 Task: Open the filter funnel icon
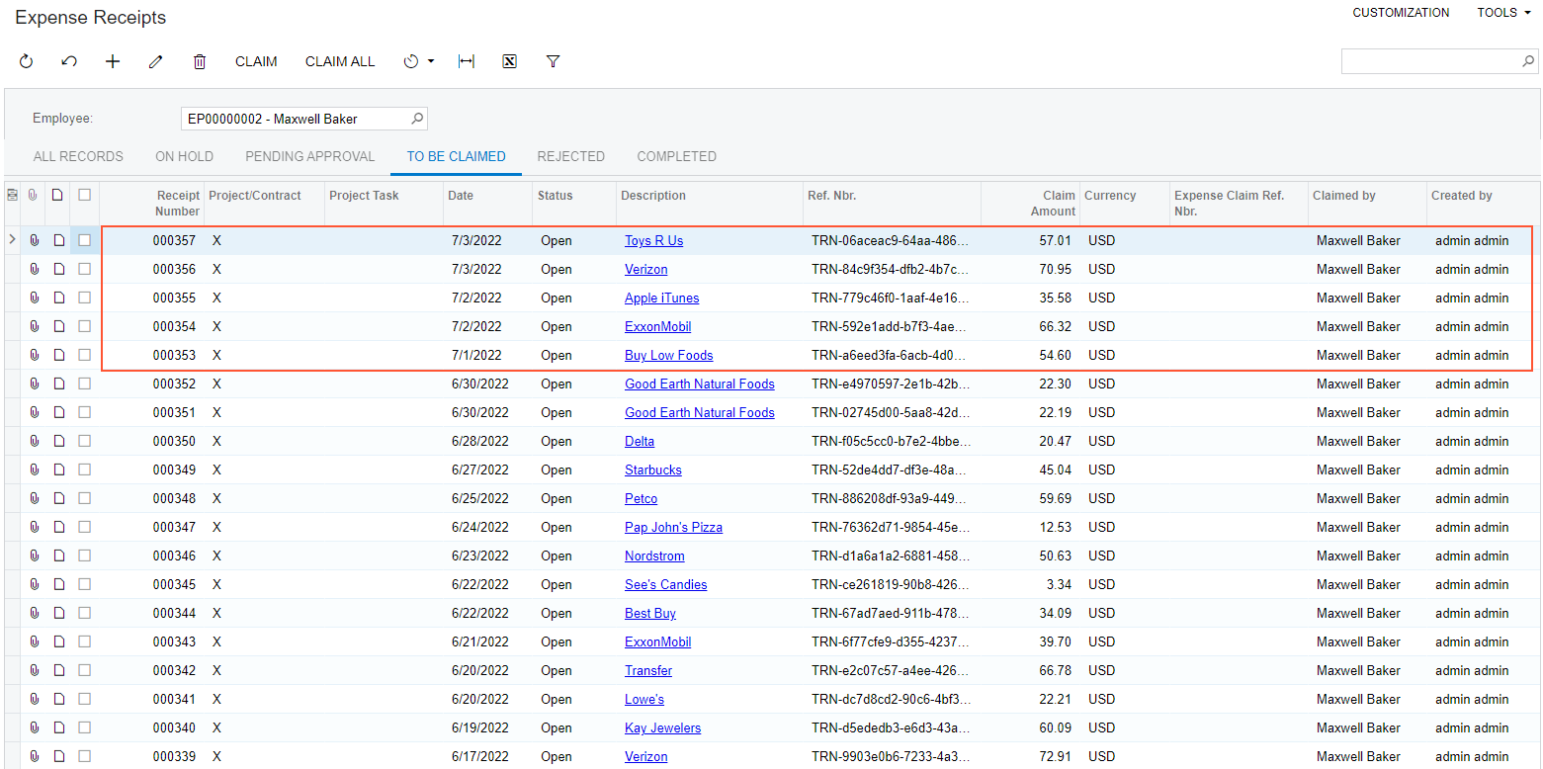coord(554,61)
